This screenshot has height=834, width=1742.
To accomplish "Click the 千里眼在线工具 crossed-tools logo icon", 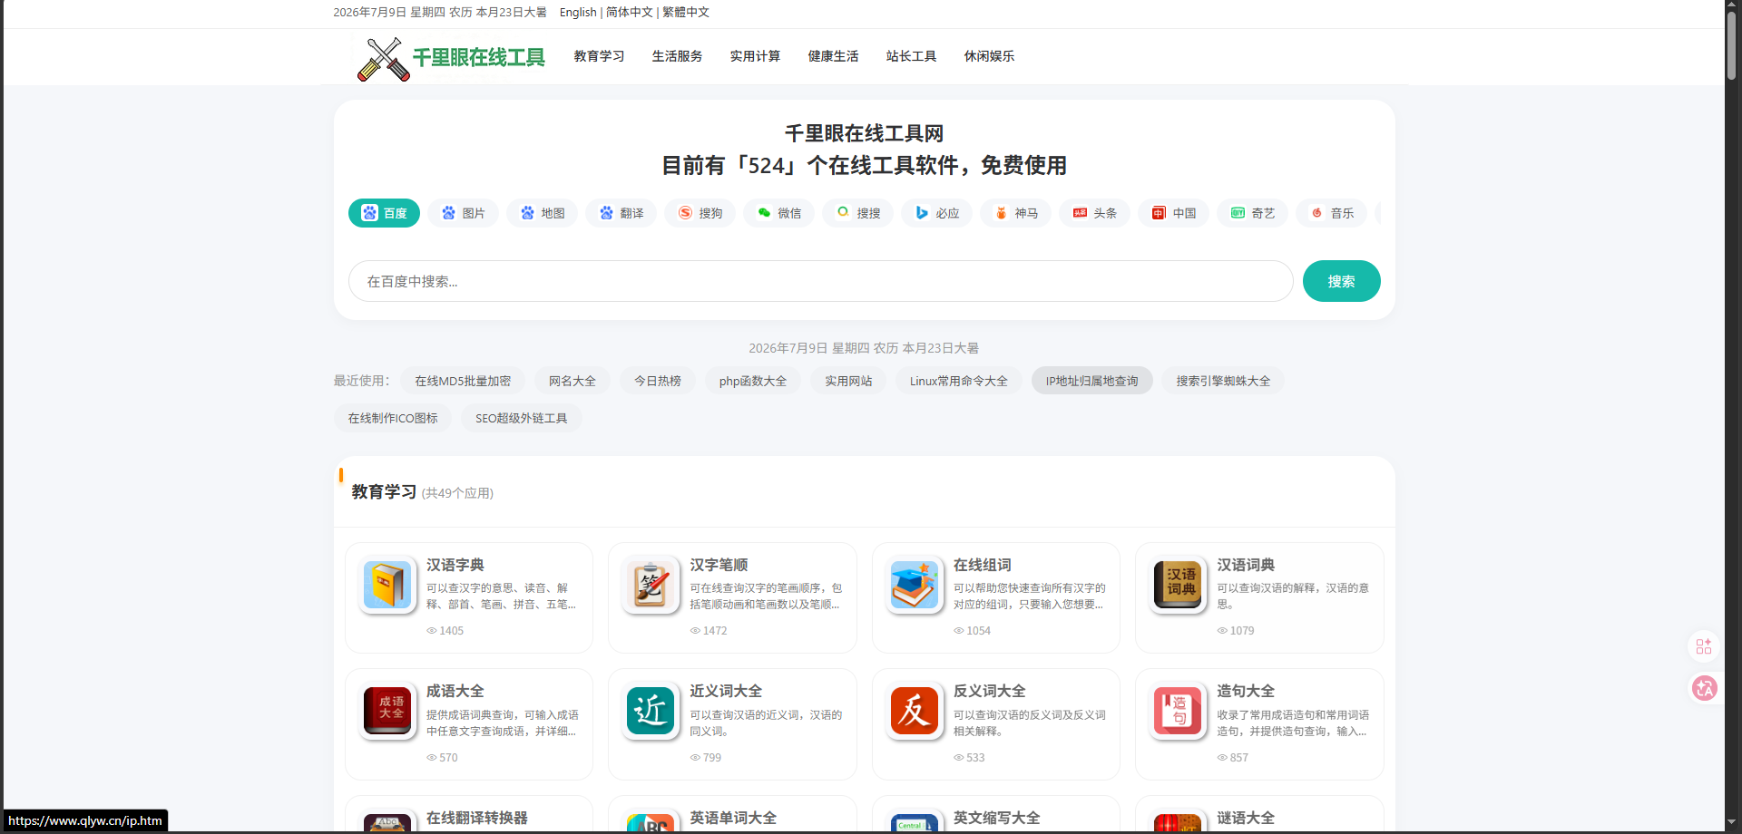I will tap(384, 59).
